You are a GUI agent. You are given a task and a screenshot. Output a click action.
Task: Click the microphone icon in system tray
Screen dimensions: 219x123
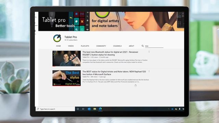[180, 109]
